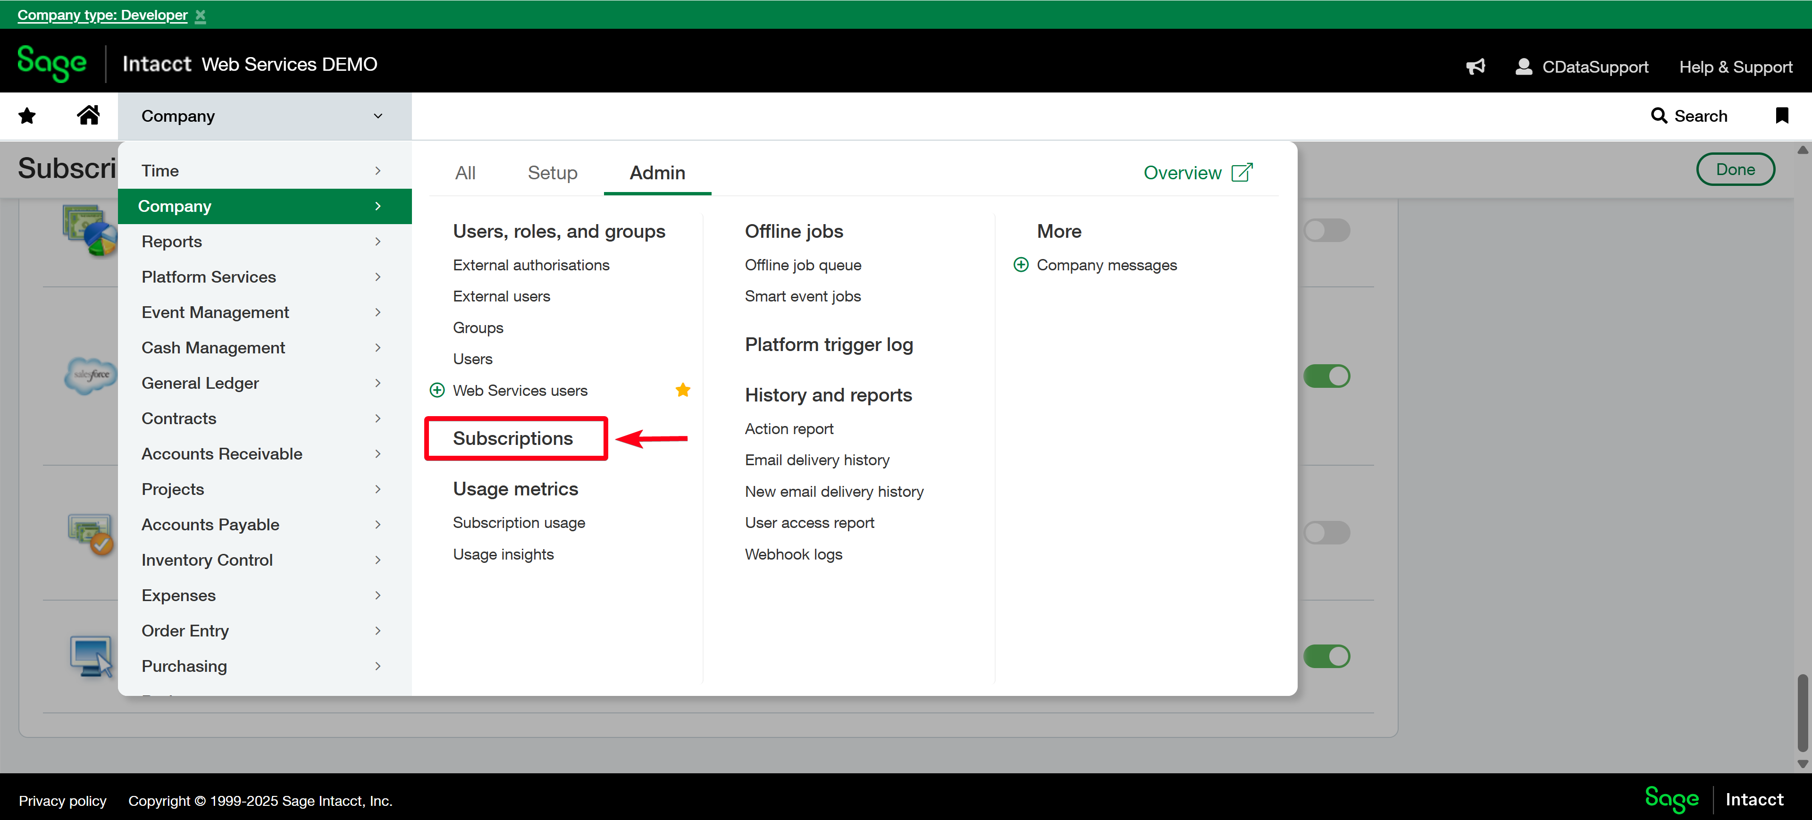The image size is (1812, 820).
Task: Click the Search magnifier icon
Action: click(1659, 116)
